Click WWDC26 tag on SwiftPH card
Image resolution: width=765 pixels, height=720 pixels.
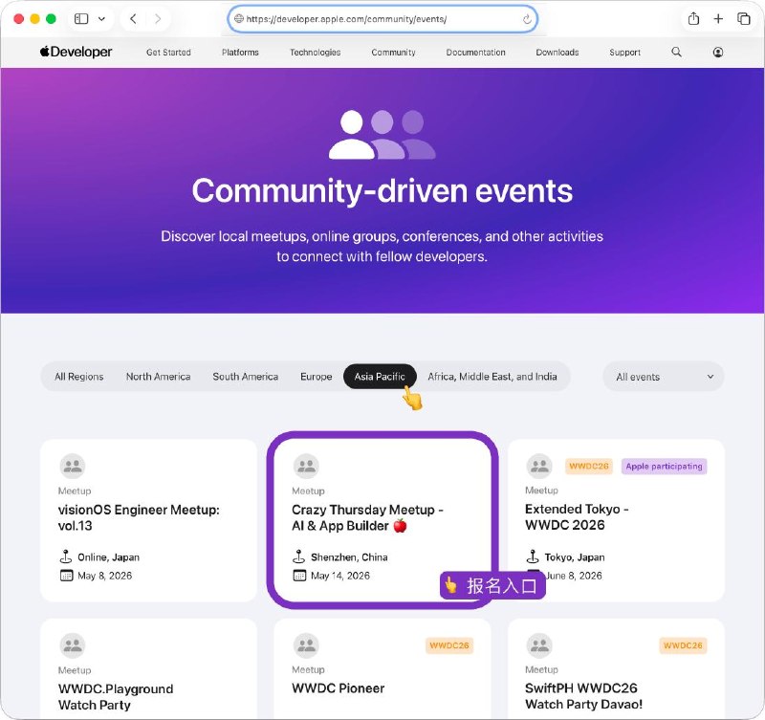683,645
